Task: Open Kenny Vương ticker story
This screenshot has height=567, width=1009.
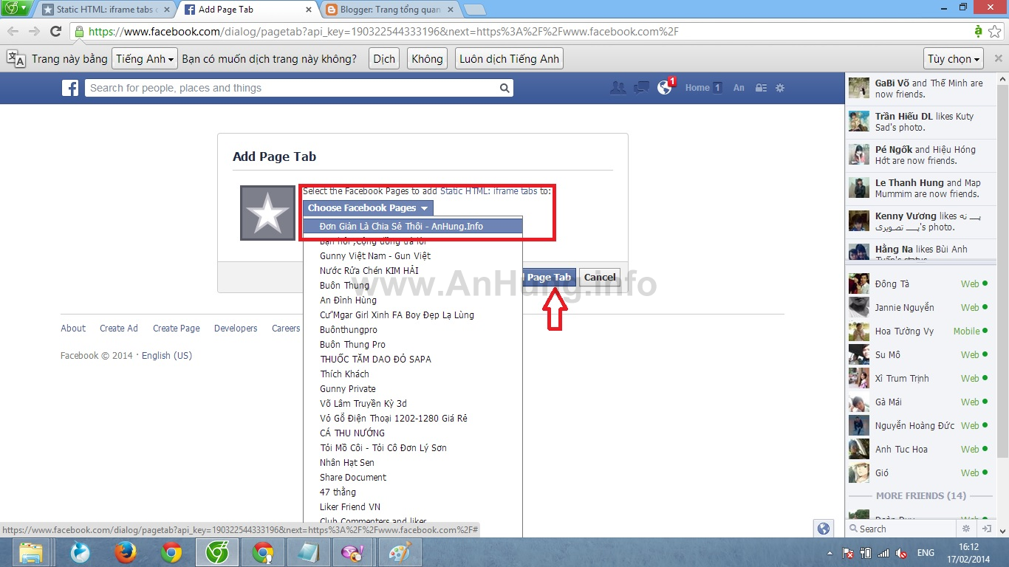Action: tap(920, 221)
